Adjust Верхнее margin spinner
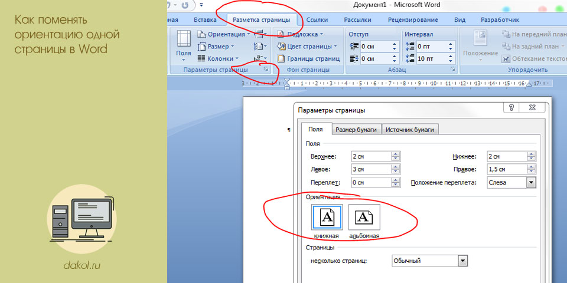This screenshot has width=567, height=283. click(396, 156)
